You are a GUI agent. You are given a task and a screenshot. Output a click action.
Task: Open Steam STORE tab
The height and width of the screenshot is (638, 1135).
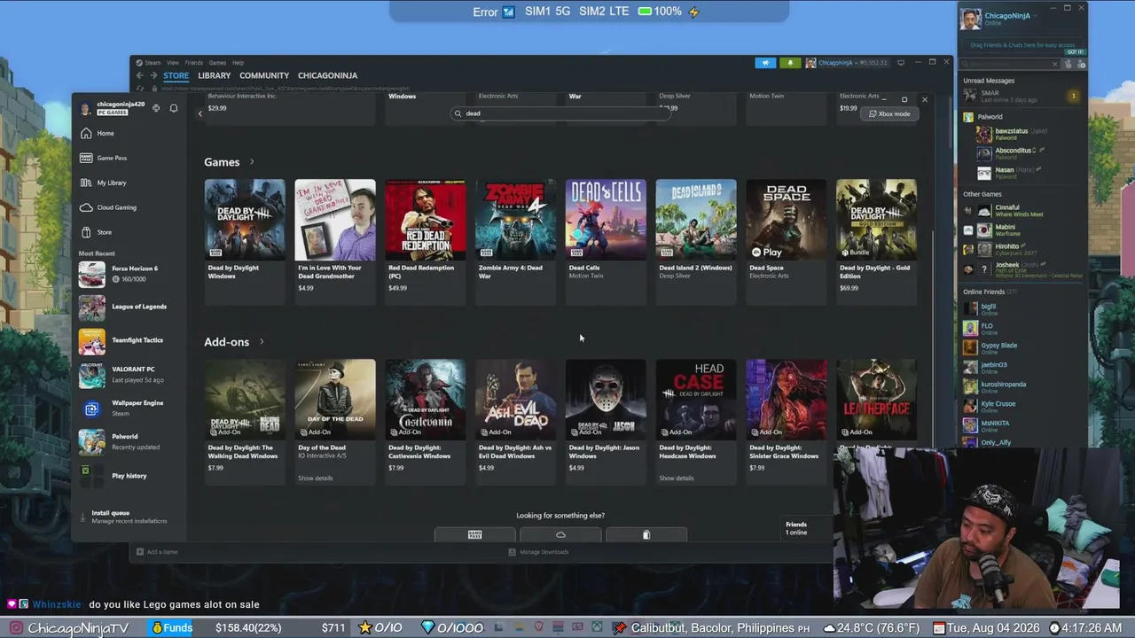point(176,75)
